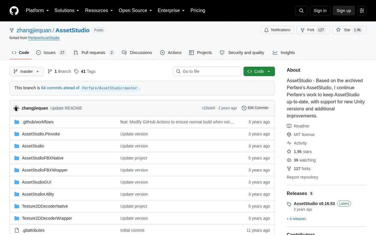
Task: Click the 1.9k stars icon in About
Action: pos(289,152)
